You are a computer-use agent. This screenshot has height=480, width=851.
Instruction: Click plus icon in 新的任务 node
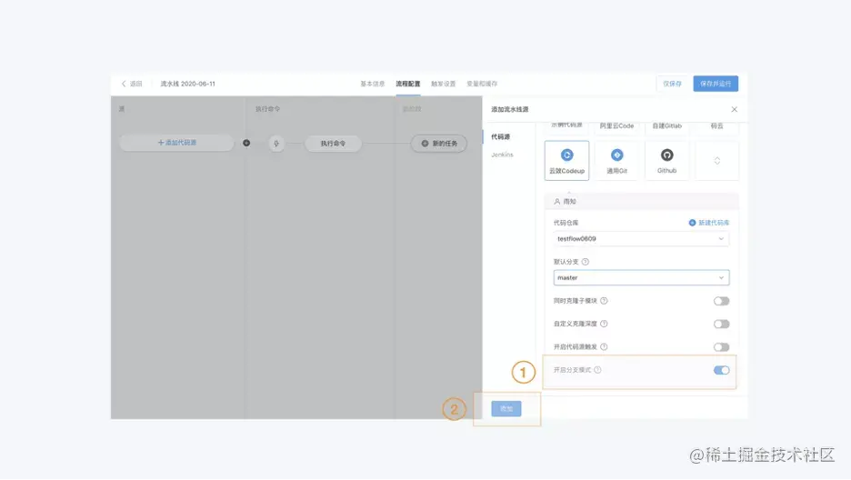coord(425,144)
